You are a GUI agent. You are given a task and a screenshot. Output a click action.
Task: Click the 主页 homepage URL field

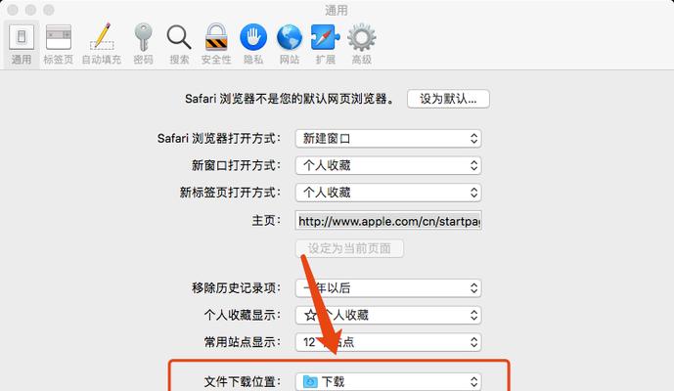click(388, 220)
